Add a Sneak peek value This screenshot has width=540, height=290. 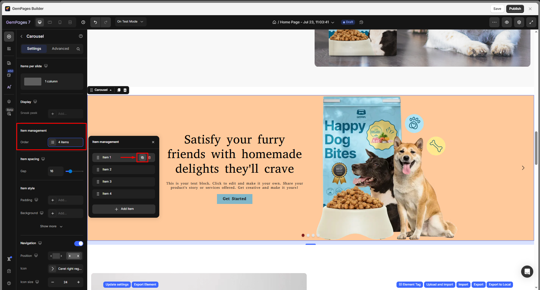[66, 114]
